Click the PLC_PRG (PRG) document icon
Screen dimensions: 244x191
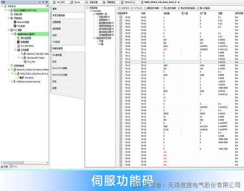(18, 46)
